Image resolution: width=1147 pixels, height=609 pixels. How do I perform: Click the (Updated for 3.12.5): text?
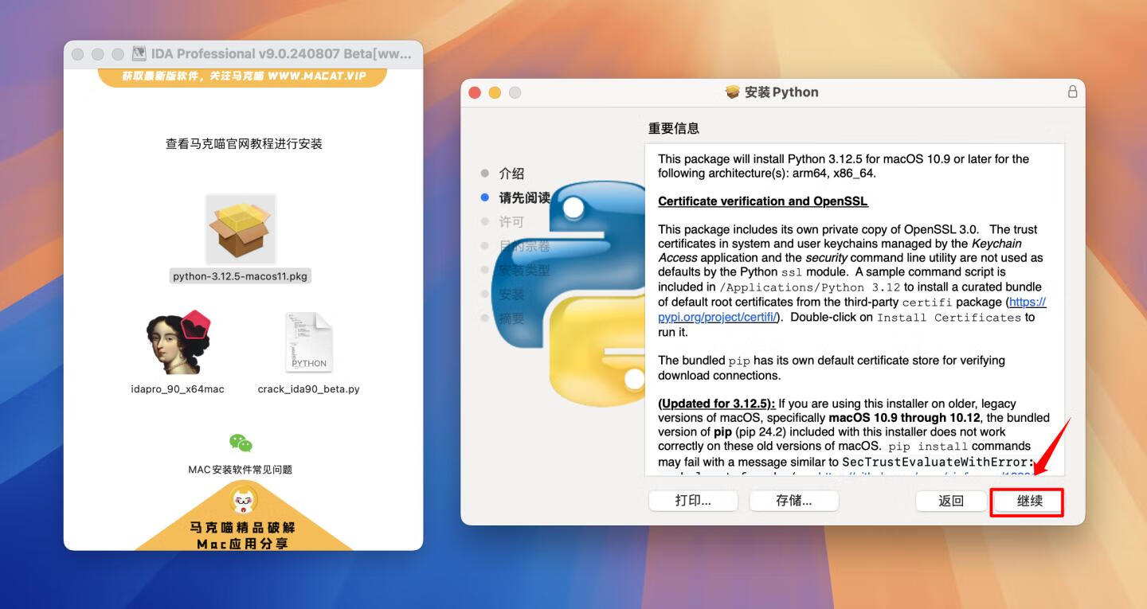pos(716,404)
